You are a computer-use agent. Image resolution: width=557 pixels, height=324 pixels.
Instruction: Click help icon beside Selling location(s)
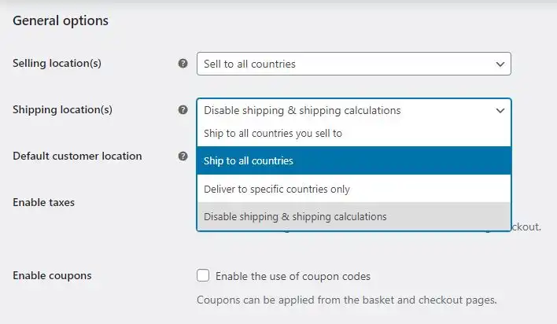point(183,64)
